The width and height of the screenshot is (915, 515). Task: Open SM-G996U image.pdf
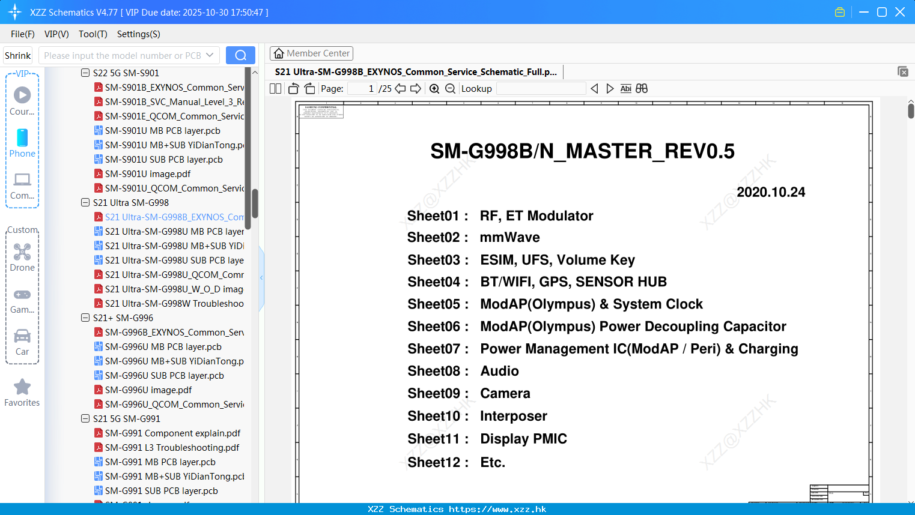point(143,390)
